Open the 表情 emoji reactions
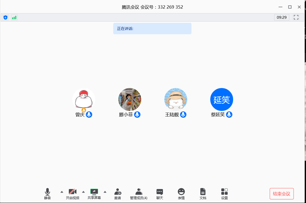Viewport: 306px width, 203px height. [x=181, y=194]
